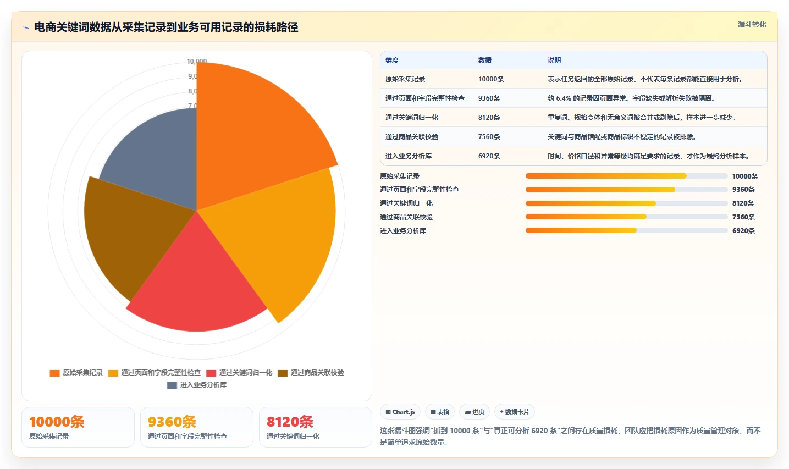Click the 数据 column header
The height and width of the screenshot is (469, 789).
pos(485,60)
